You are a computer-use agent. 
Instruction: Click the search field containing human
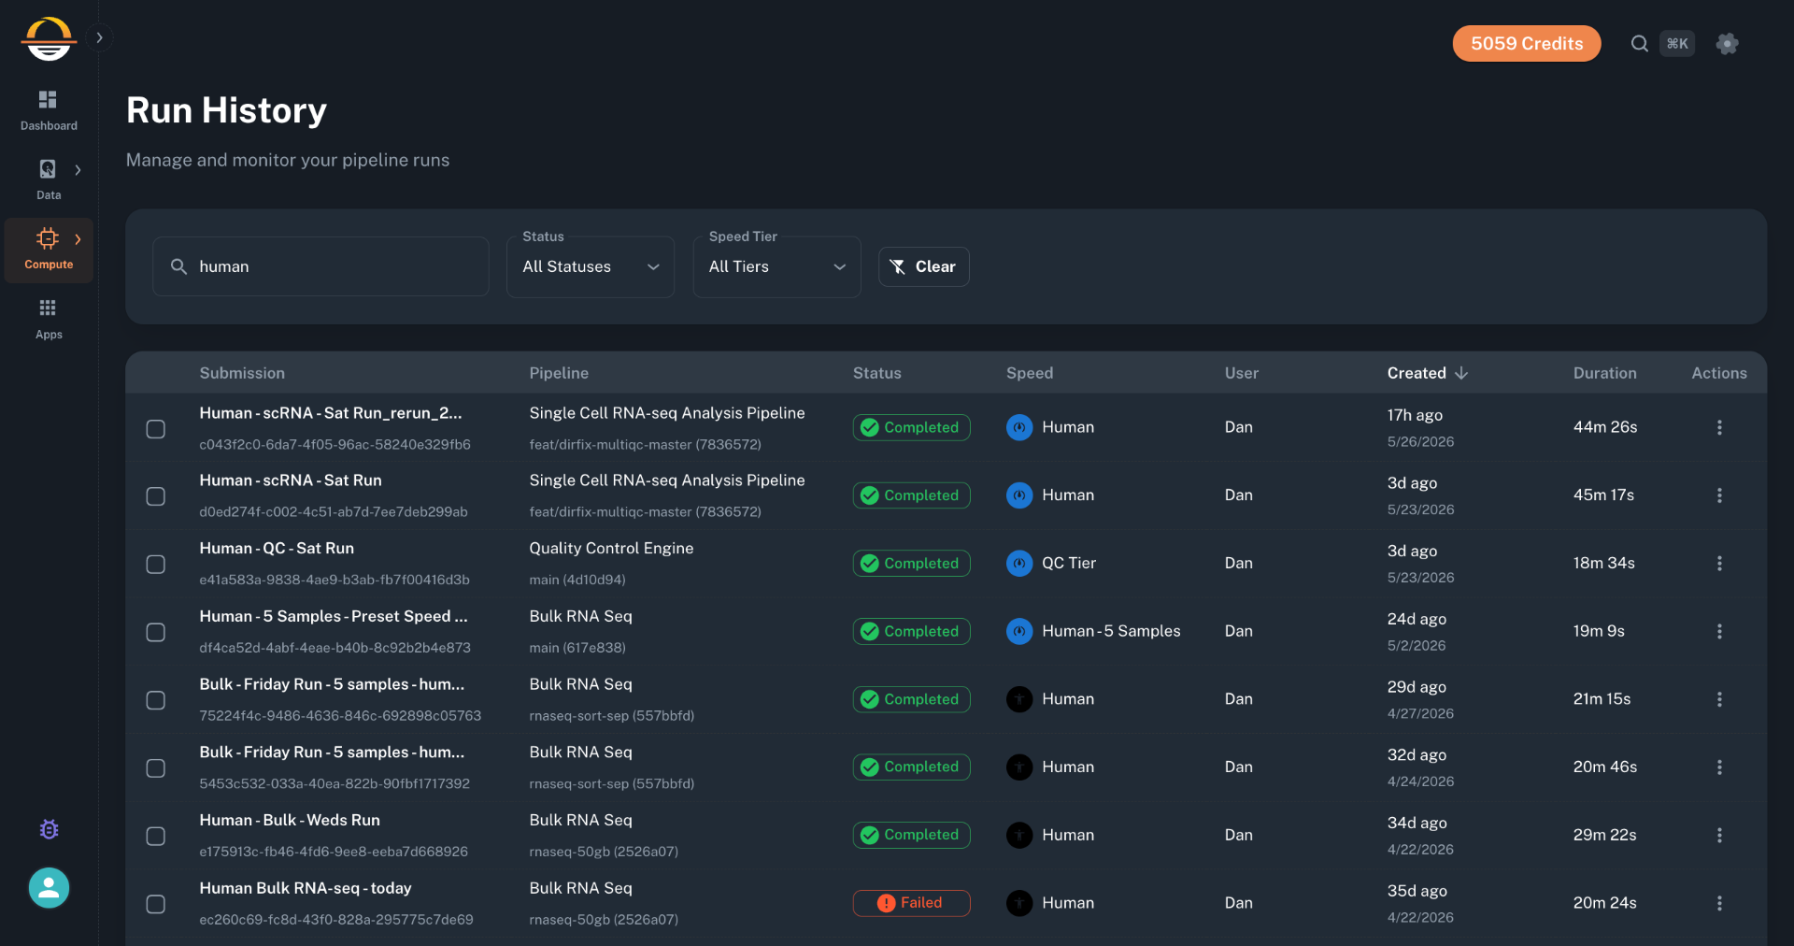coord(320,266)
